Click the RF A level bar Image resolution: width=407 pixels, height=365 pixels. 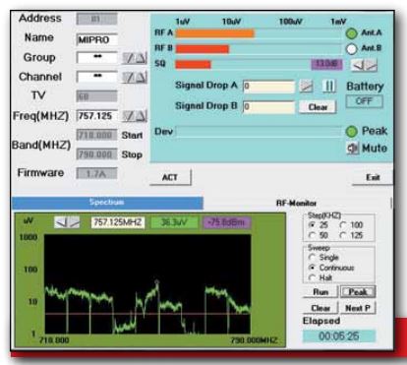[259, 33]
